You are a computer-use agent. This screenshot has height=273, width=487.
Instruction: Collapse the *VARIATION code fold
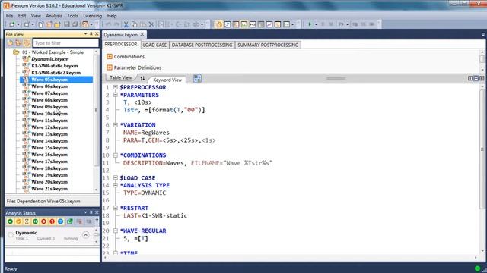pos(116,125)
